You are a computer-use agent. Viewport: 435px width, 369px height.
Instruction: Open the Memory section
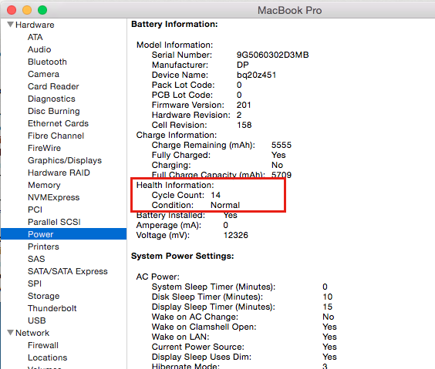coord(45,185)
